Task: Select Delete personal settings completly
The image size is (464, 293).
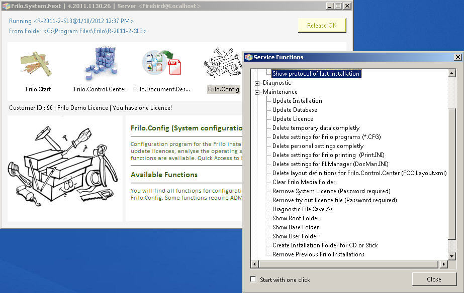Action: 318,146
